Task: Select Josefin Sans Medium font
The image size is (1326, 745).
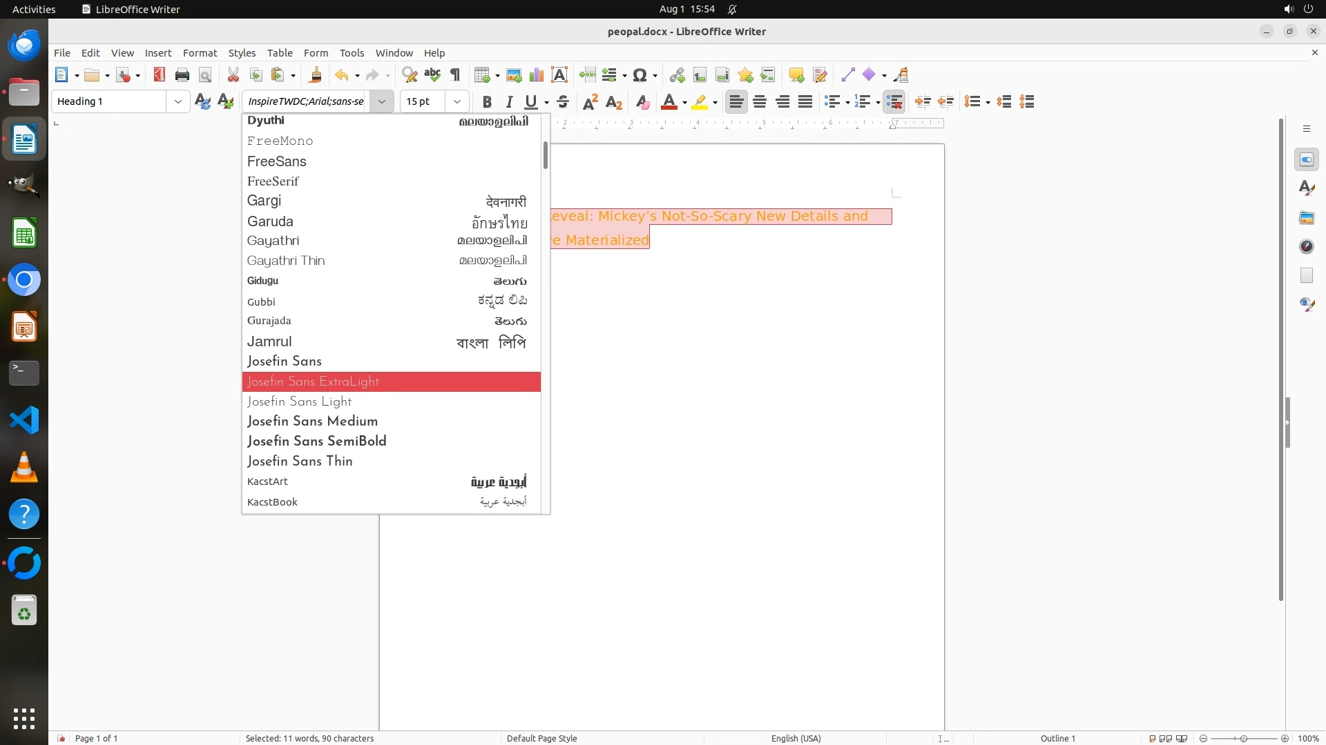Action: coord(312,421)
